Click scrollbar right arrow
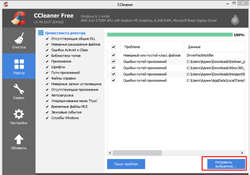The width and height of the screenshot is (250, 175). (x=242, y=153)
